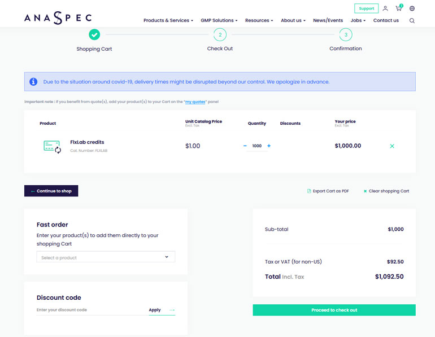
Task: Click the discount Apply arrow icon
Action: 172,310
